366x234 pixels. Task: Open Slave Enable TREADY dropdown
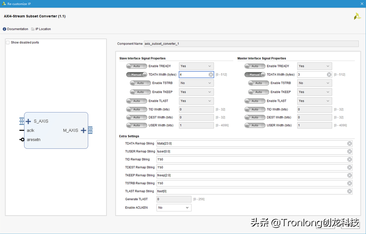coord(196,66)
